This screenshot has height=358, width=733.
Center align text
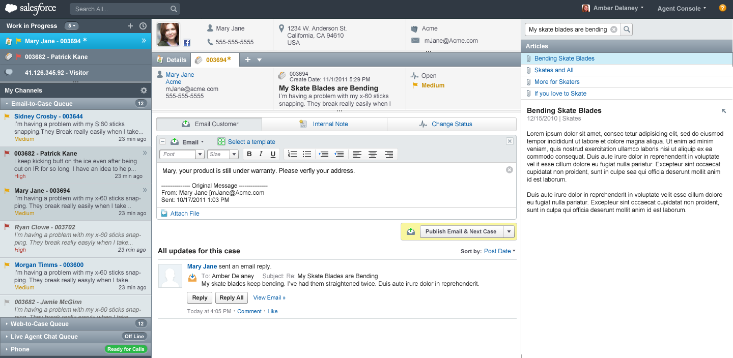point(373,154)
